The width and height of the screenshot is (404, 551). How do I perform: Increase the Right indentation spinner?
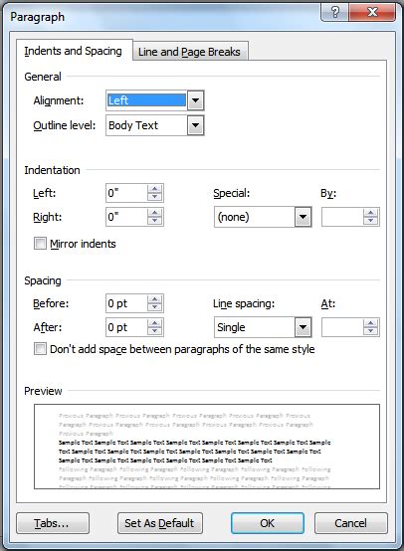pos(154,213)
